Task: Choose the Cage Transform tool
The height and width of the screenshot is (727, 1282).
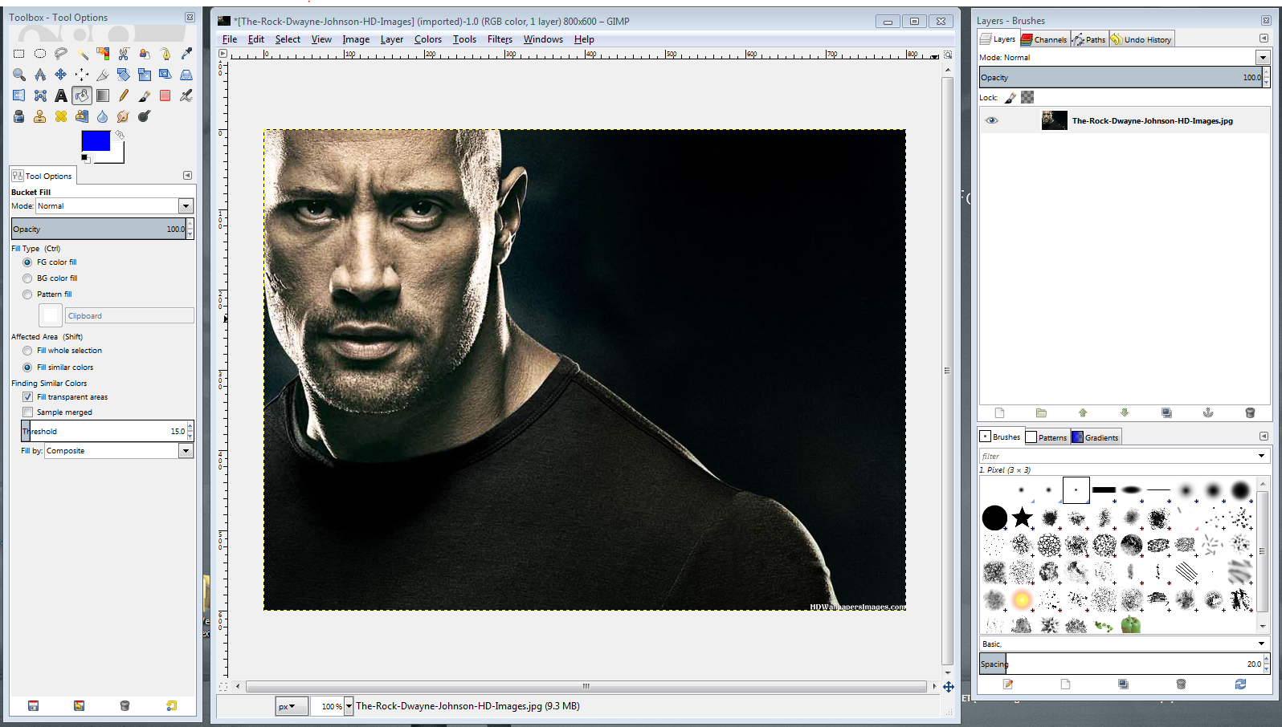Action: 40,95
